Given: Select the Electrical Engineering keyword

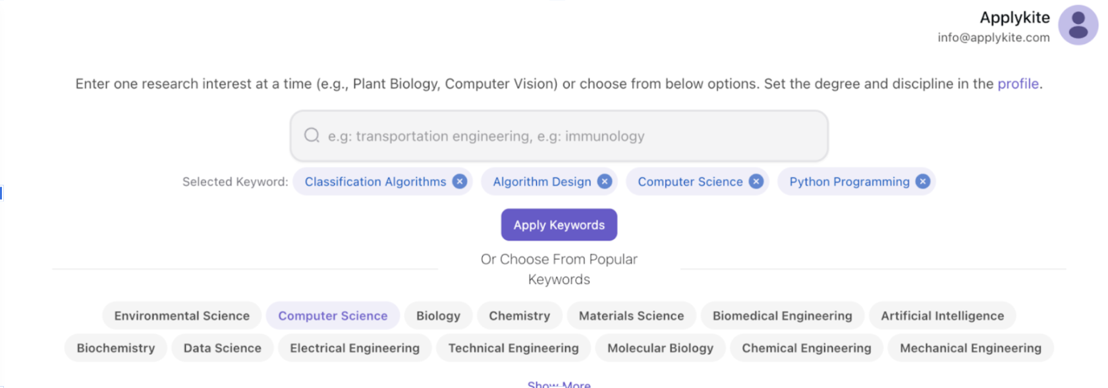Looking at the screenshot, I should point(354,348).
